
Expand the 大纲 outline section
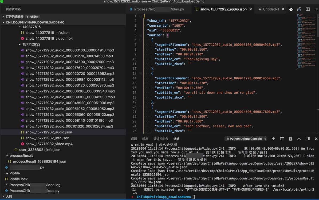click(x=3, y=197)
